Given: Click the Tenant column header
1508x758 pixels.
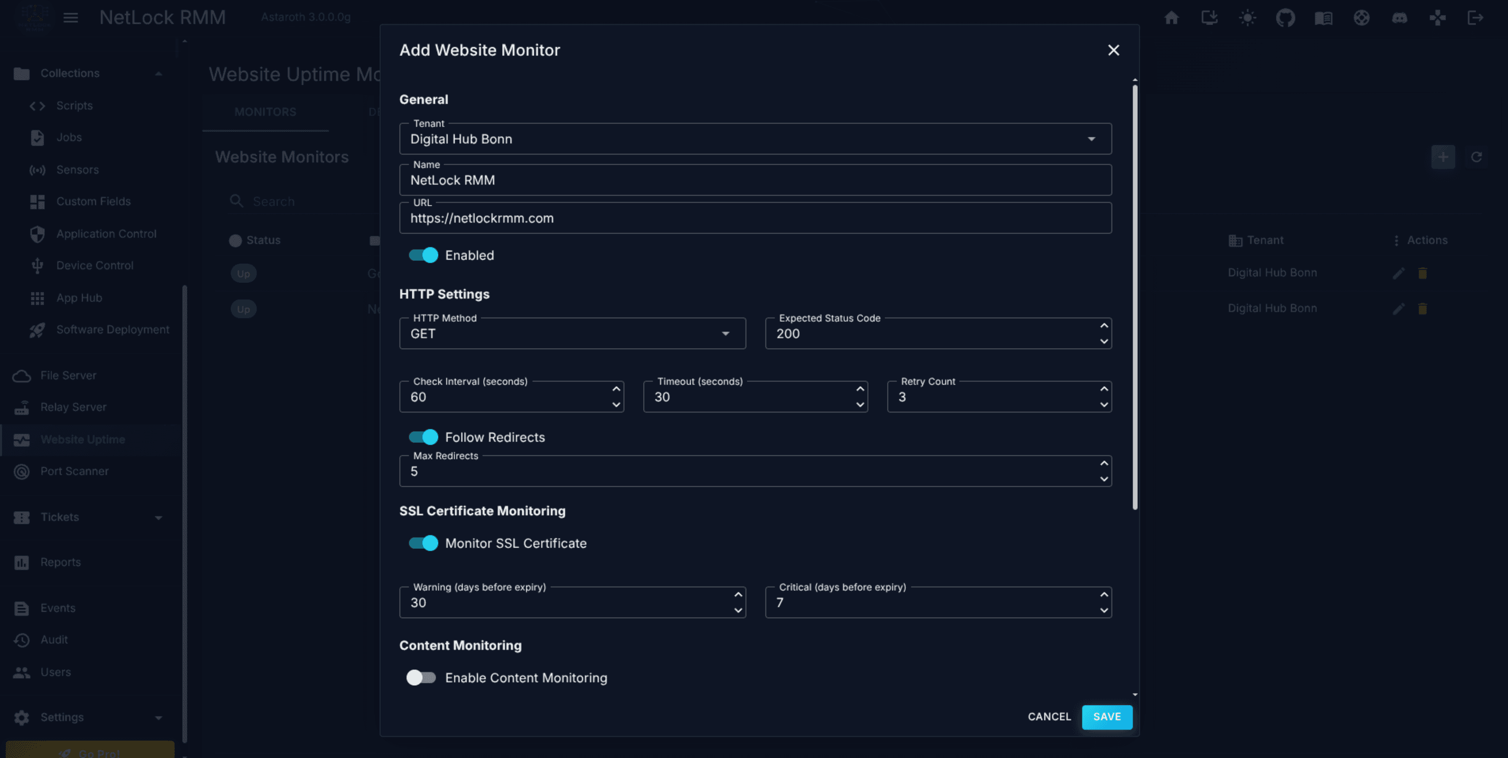Looking at the screenshot, I should (1256, 241).
